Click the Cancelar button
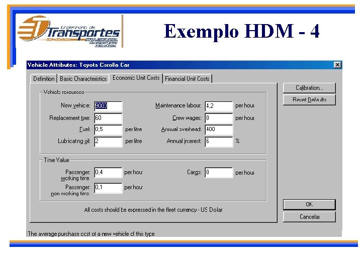Viewport: 362px width, 271px height. [309, 217]
